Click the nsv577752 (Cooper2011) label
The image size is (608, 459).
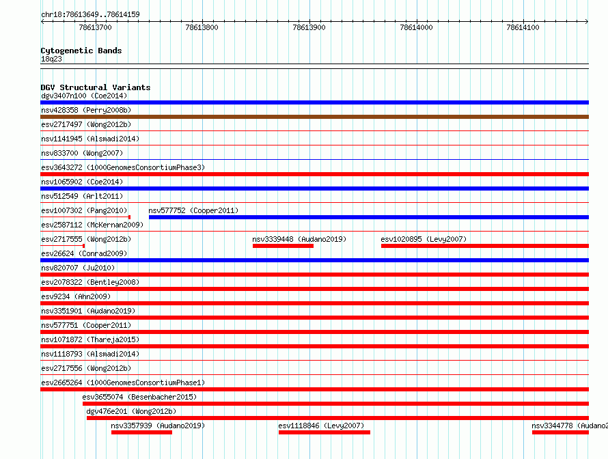[193, 210]
